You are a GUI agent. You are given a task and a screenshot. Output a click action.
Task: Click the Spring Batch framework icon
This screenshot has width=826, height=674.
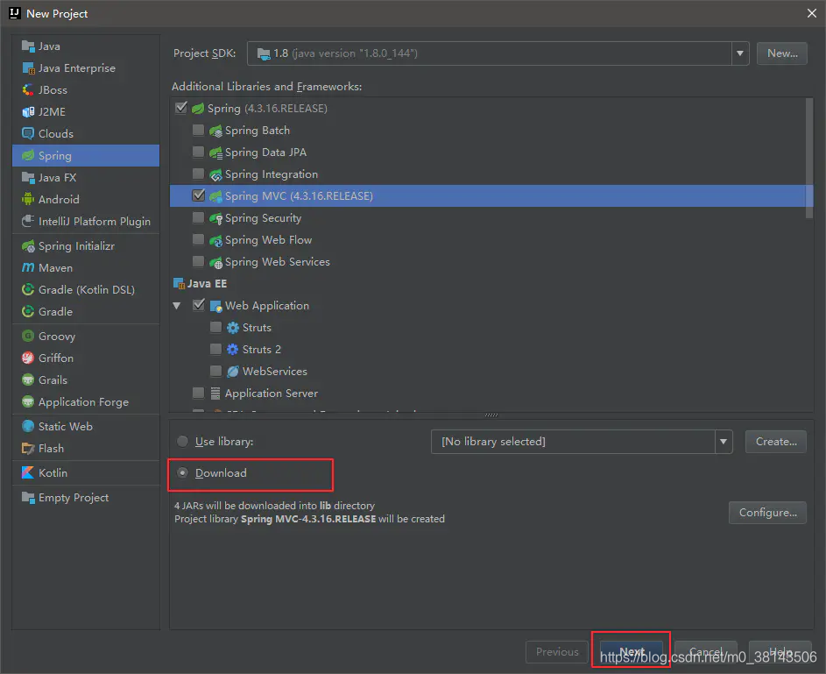click(215, 131)
